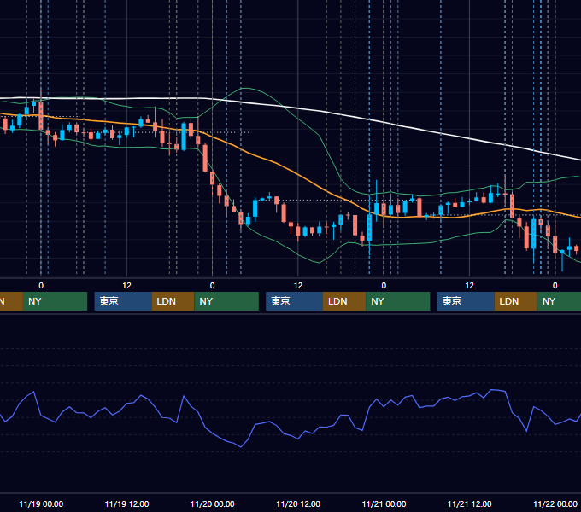This screenshot has height=512, width=581.
Task: Select the NY block spanning 11/19 midnight
Action: point(55,301)
